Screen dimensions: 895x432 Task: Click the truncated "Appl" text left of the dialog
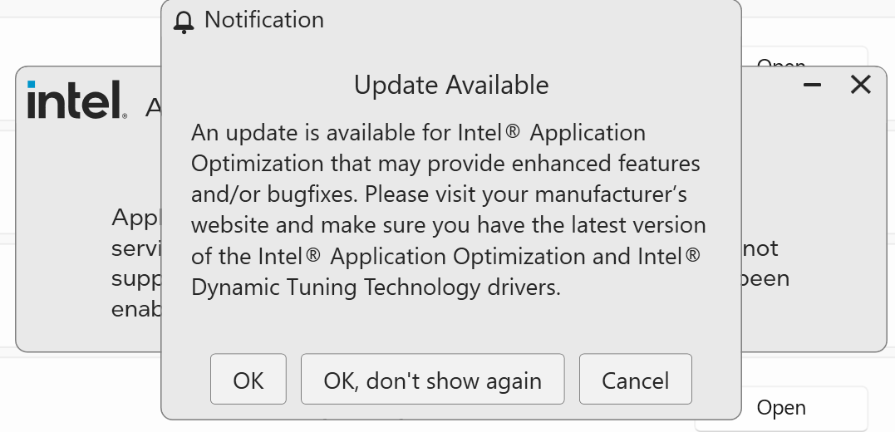[136, 218]
